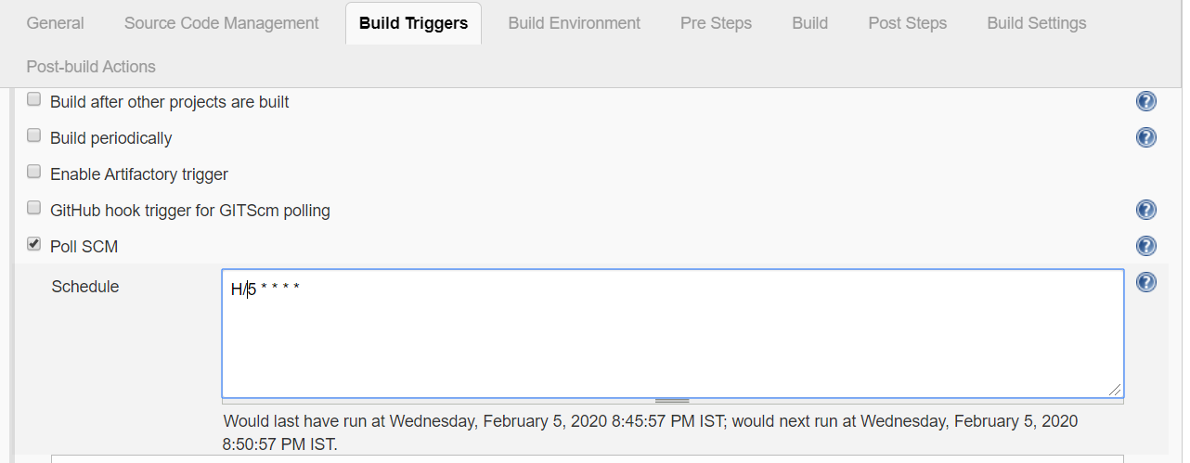Open help for Build after other projects

1145,101
